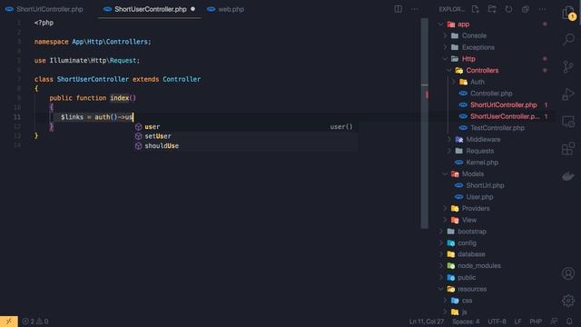The image size is (581, 327).
Task: Close unsaved ShortUserController.php tab dot
Action: pyautogui.click(x=192, y=9)
